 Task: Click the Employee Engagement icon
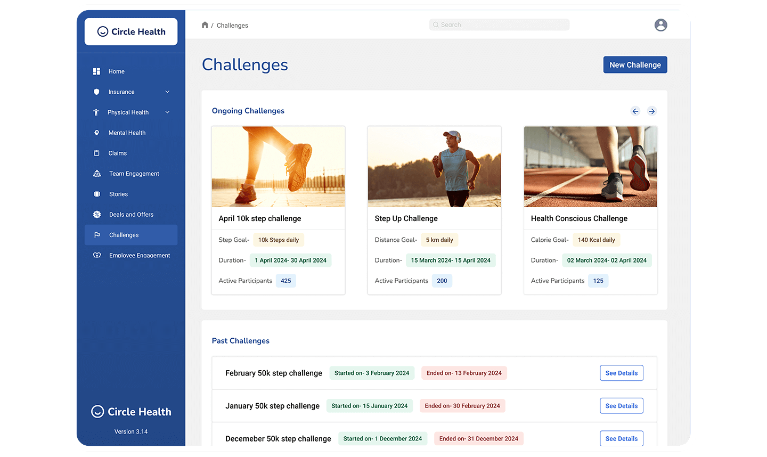97,255
